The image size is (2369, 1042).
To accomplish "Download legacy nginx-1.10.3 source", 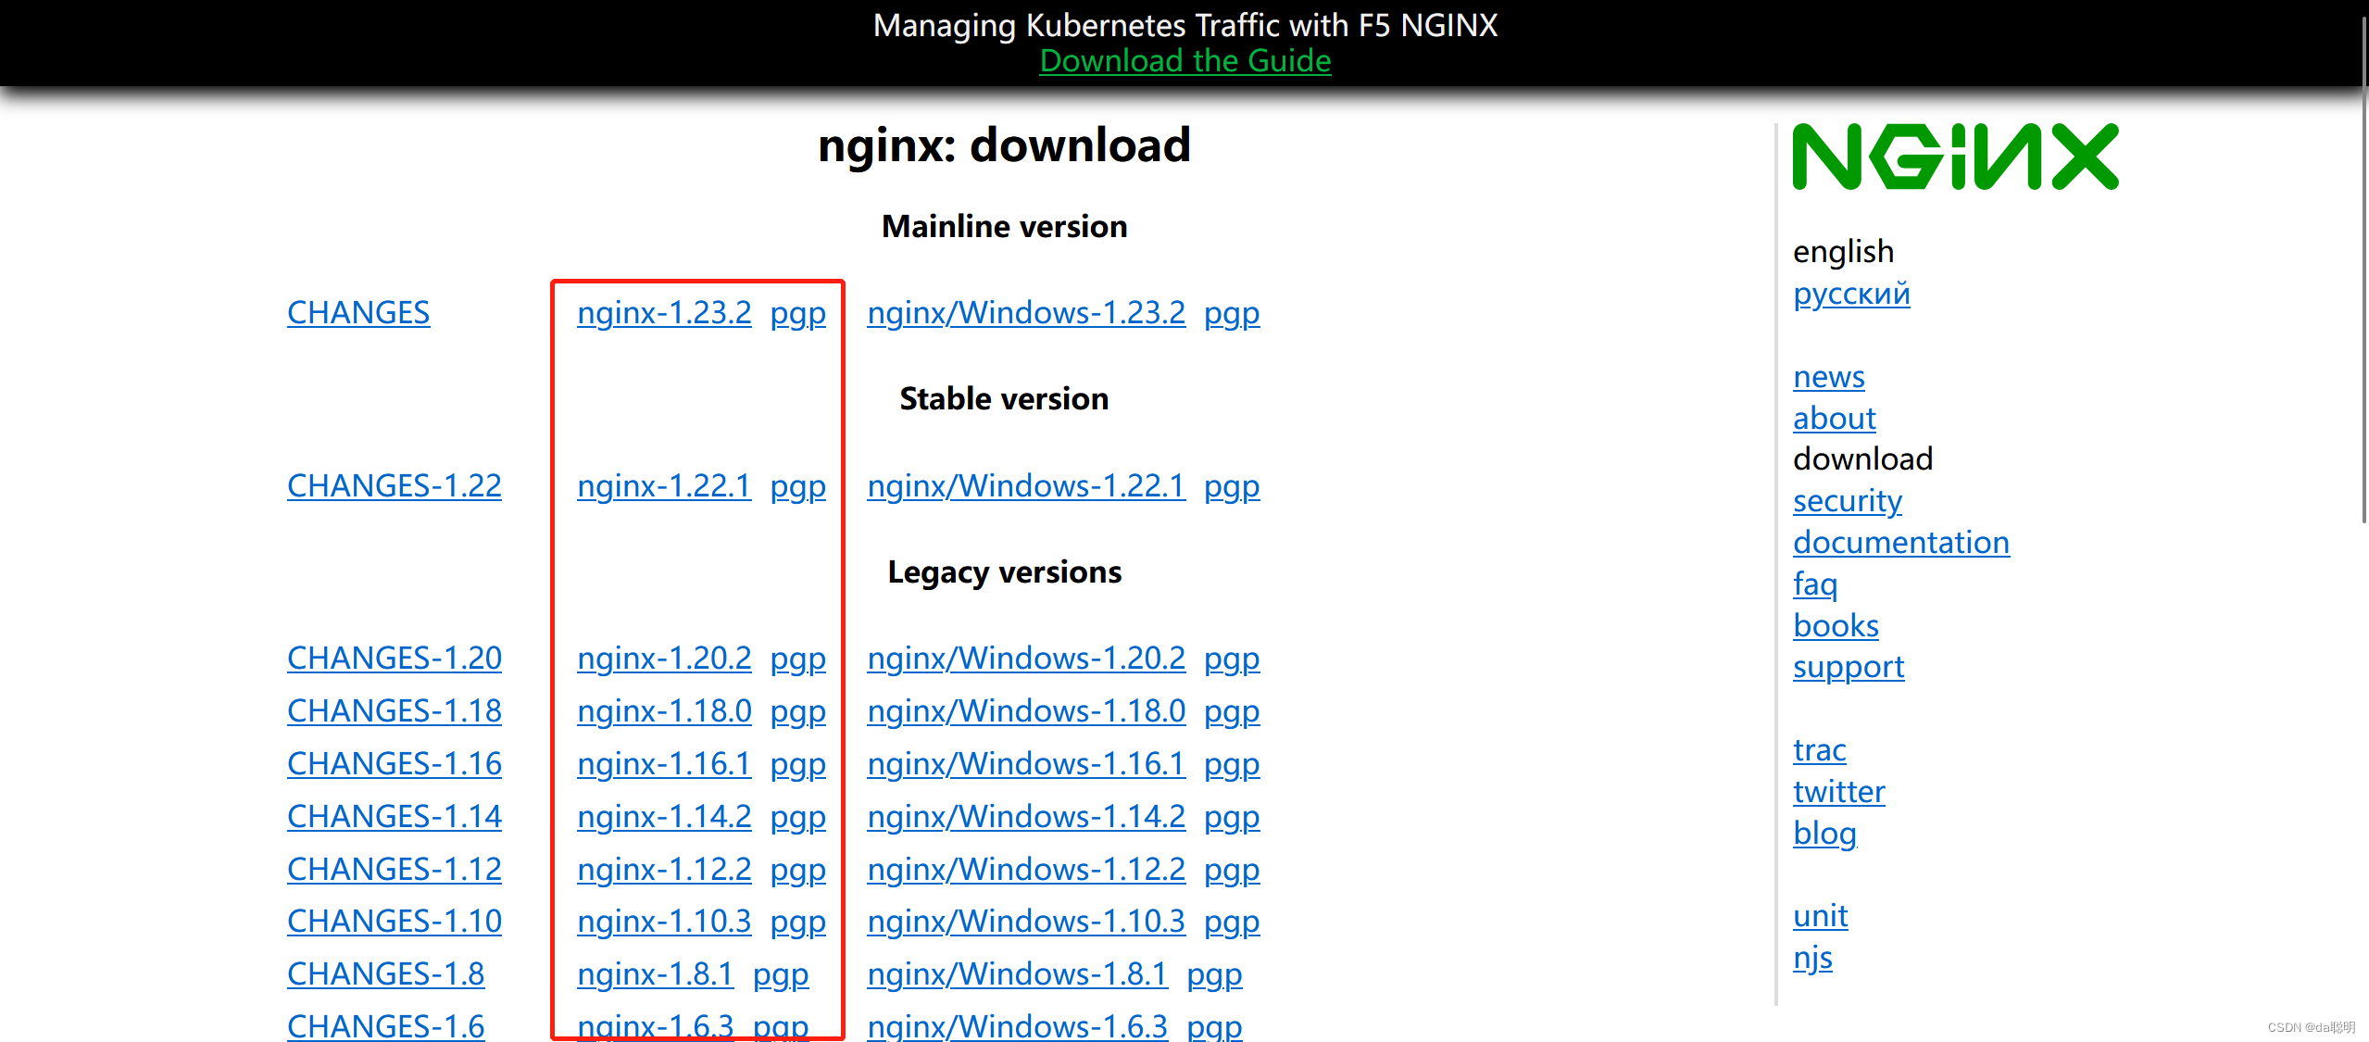I will tap(664, 922).
